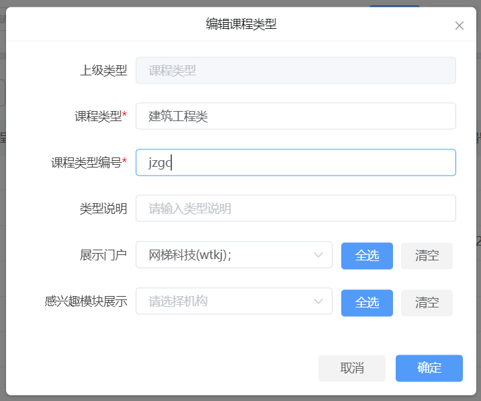481x401 pixels.
Task: Expand the 感兴趣模块展示 dropdown chevron
Action: pyautogui.click(x=318, y=301)
